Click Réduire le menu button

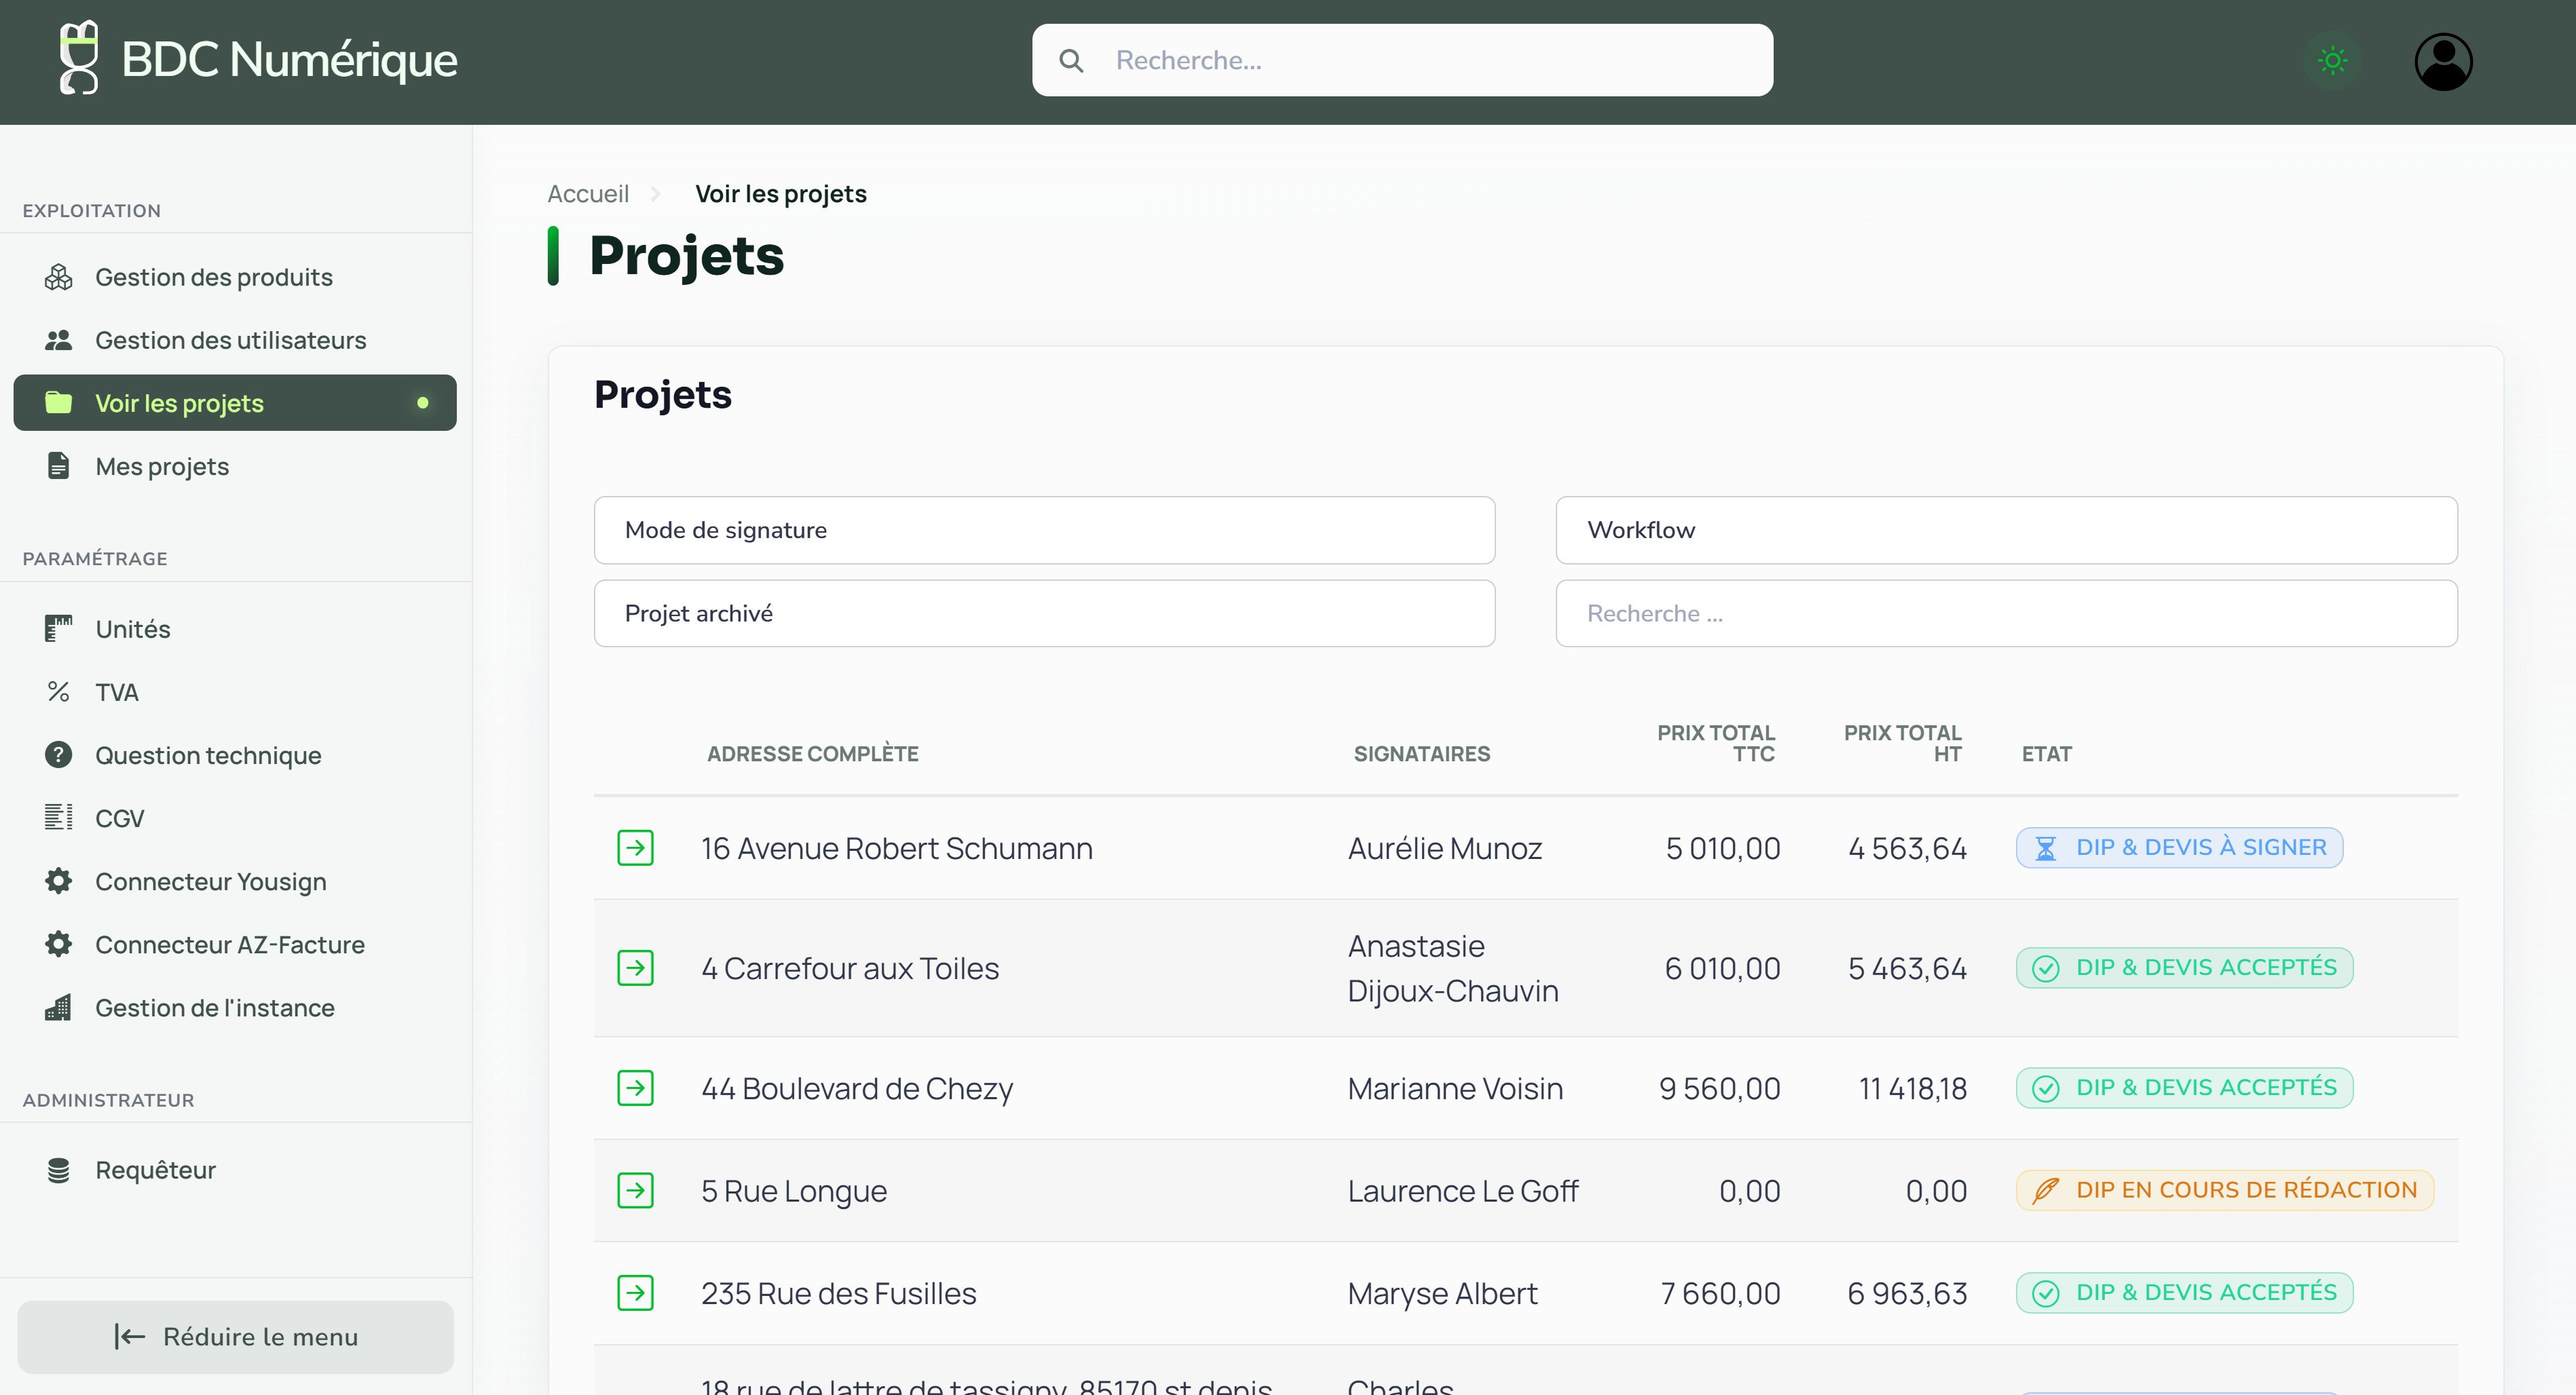(235, 1336)
